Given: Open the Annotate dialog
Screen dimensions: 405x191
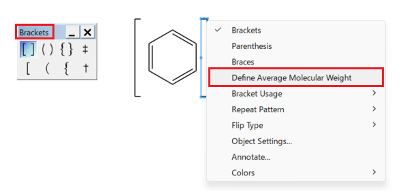Looking at the screenshot, I should 251,157.
